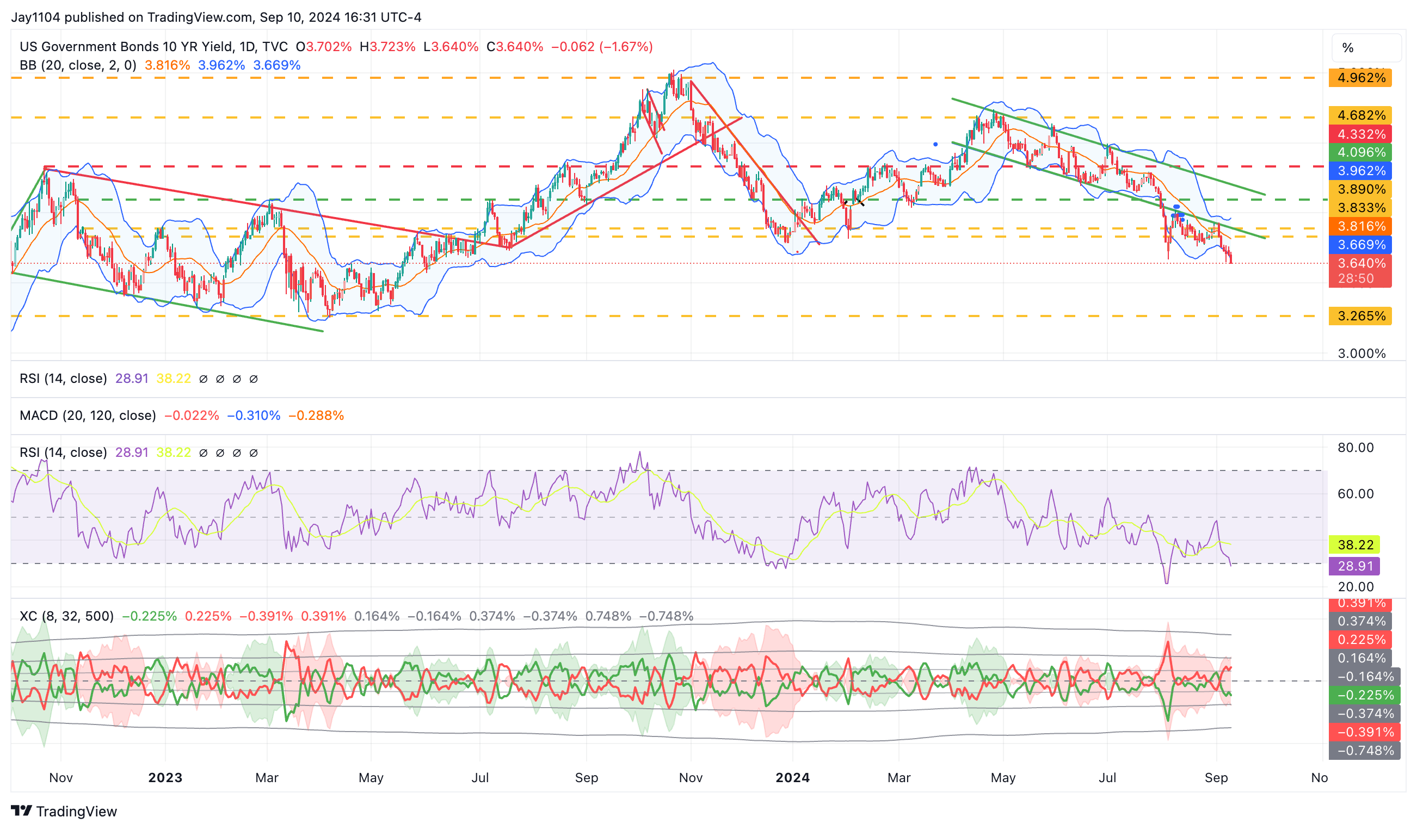Viewport: 1417px width, 830px height.
Task: Click the 0.374% gray XC axis label
Action: (1360, 621)
